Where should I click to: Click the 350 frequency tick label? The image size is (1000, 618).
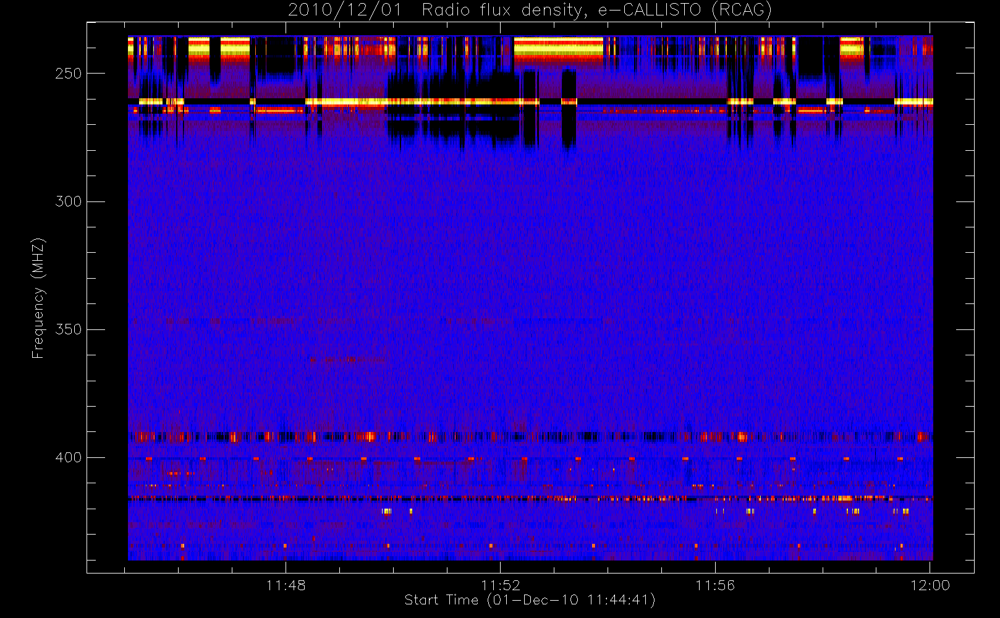[69, 329]
